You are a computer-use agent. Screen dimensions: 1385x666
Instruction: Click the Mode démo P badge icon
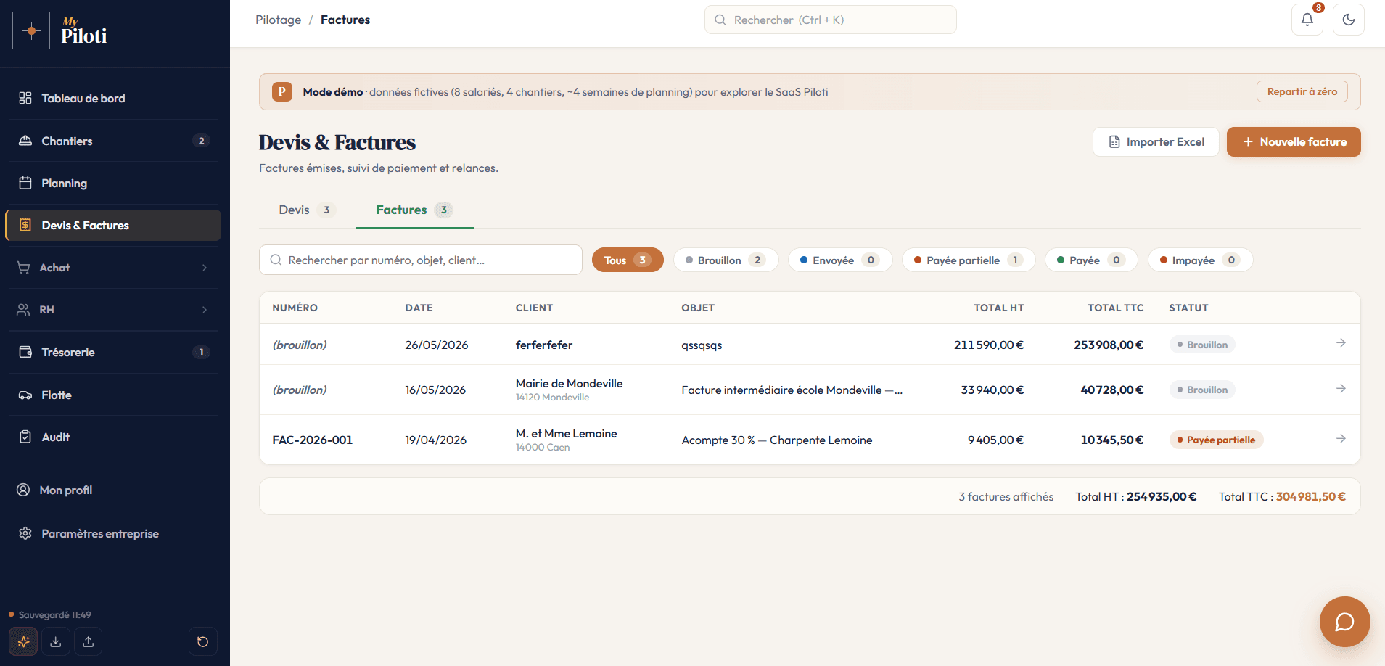281,91
